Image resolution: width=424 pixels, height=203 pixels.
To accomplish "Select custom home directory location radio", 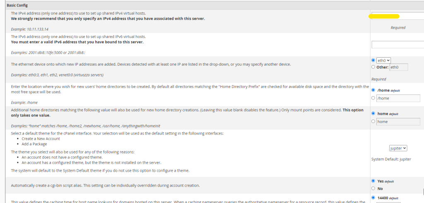I will point(373,98).
